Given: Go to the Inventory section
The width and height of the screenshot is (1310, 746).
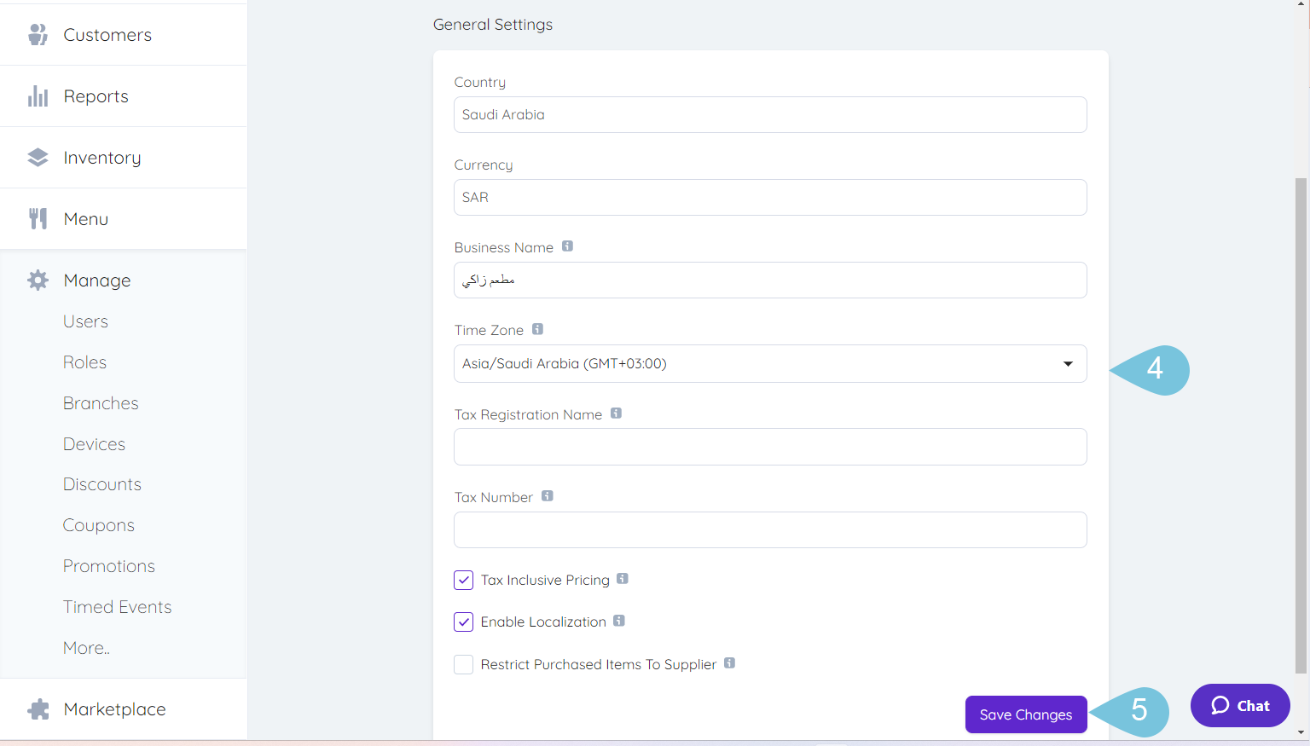Looking at the screenshot, I should click(x=124, y=158).
